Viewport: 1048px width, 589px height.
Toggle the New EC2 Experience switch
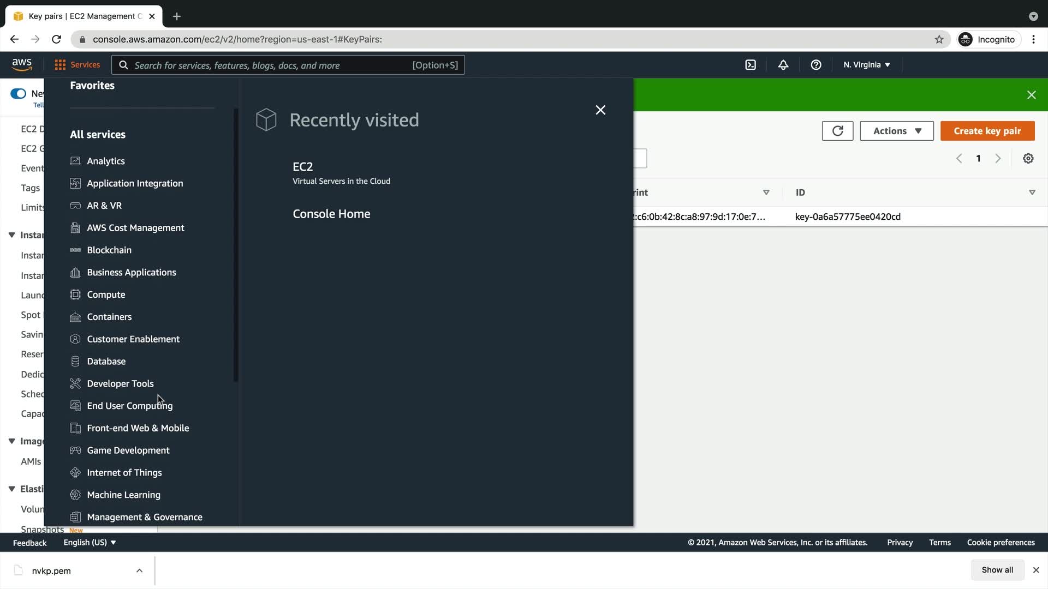[18, 93]
